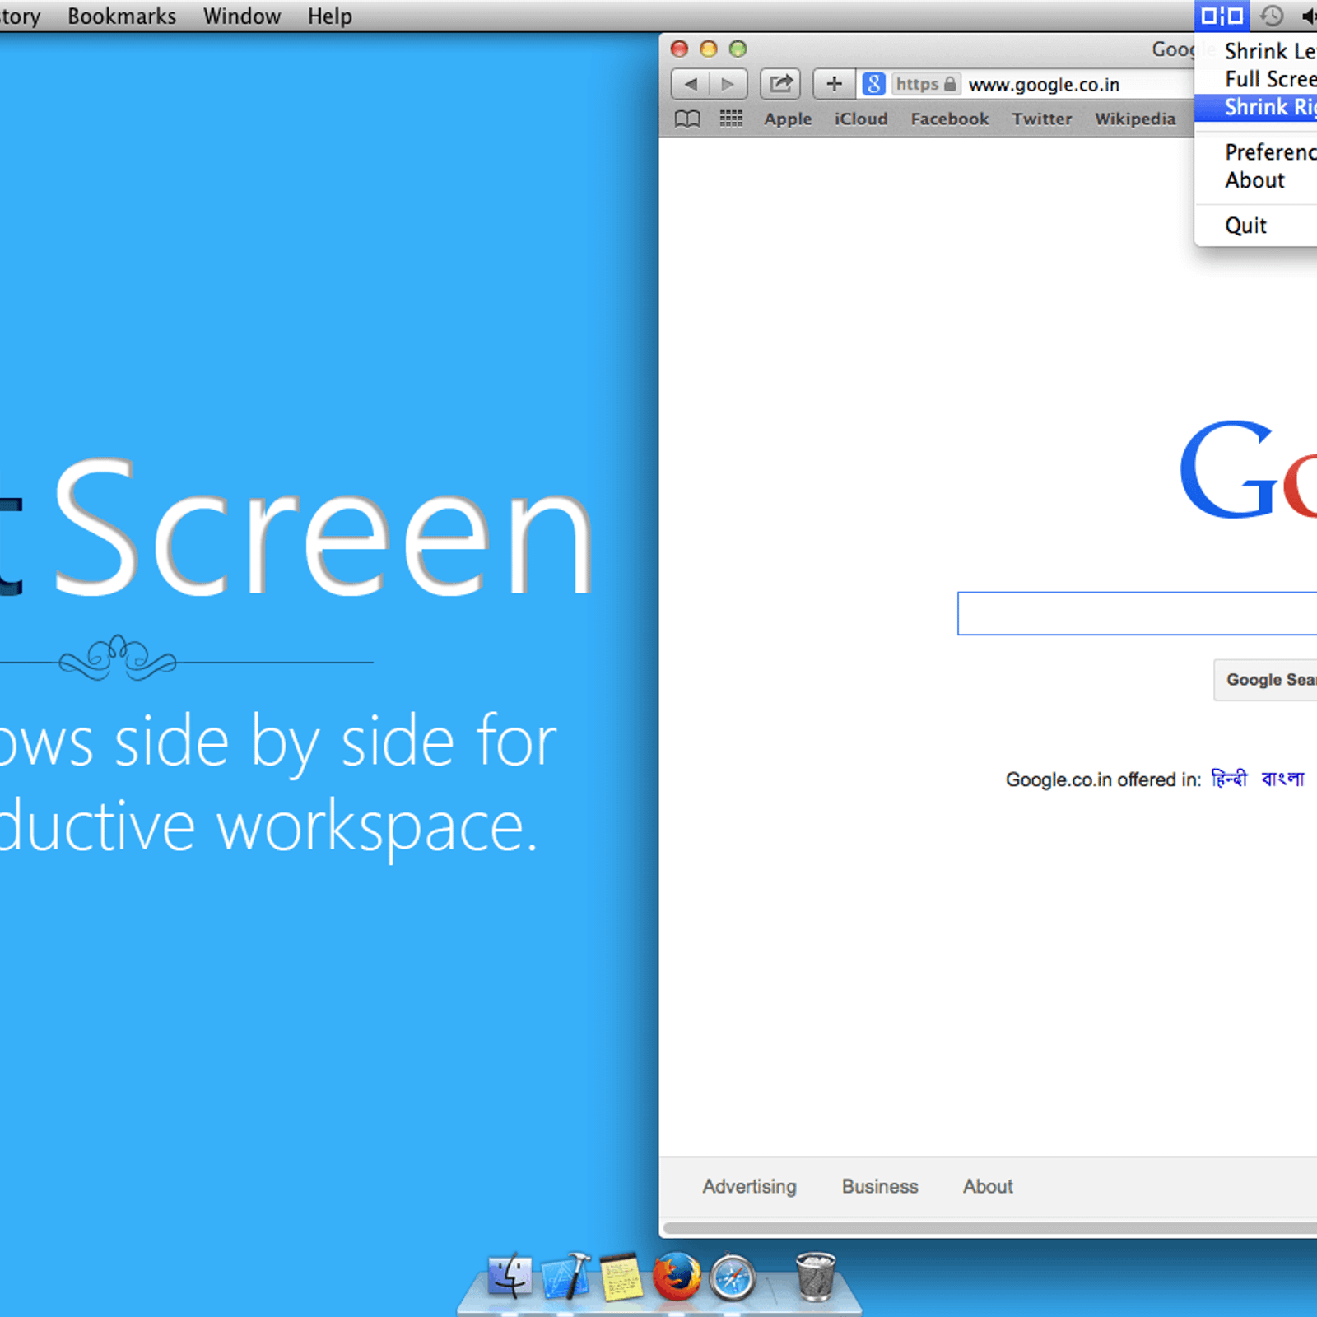Open the About footer link on Google
Viewport: 1317px width, 1317px height.
988,1186
